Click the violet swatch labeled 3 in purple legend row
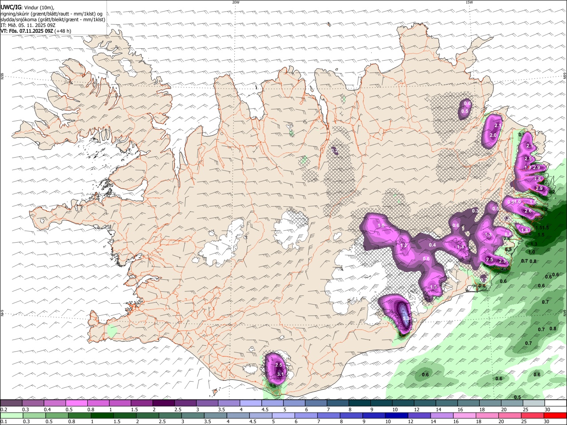The width and height of the screenshot is (567, 425). pos(206,403)
